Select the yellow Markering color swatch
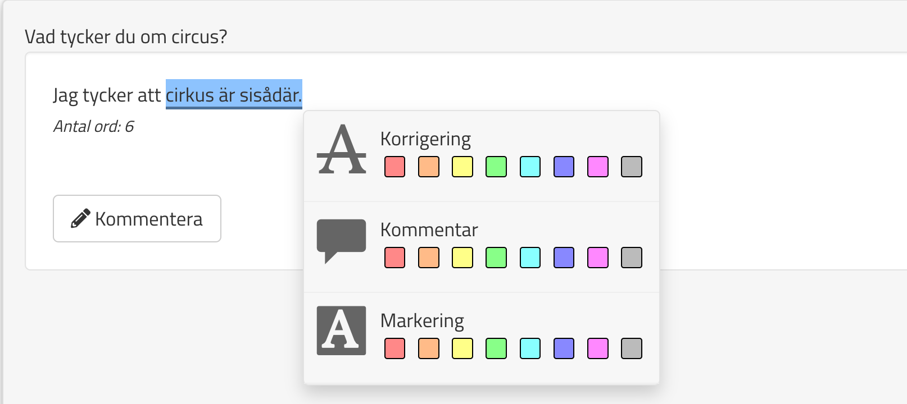907x404 pixels. click(x=462, y=348)
